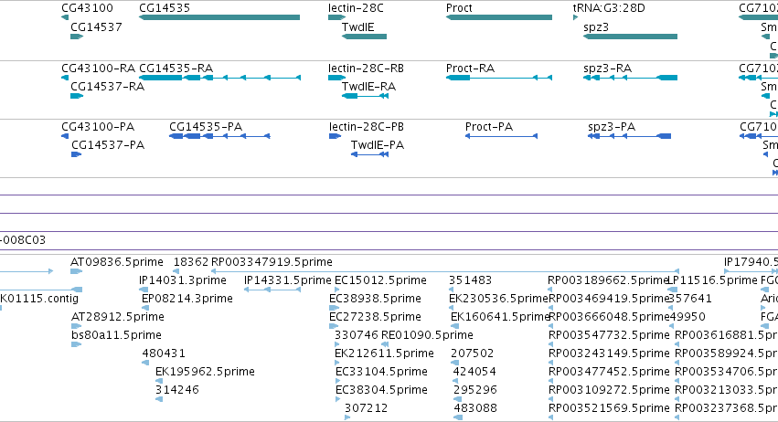Click the tRNA:G3:28D gene label
778x422 pixels.
[x=609, y=8]
